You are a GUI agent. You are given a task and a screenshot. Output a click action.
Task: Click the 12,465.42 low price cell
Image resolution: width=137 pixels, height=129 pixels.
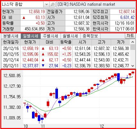[121, 54]
